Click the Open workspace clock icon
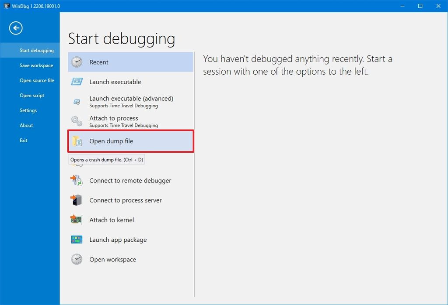This screenshot has width=448, height=305. pyautogui.click(x=77, y=259)
